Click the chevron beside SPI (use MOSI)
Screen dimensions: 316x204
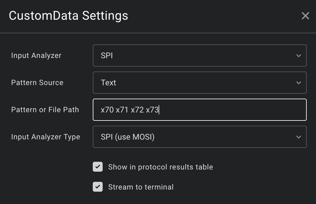[x=298, y=137]
